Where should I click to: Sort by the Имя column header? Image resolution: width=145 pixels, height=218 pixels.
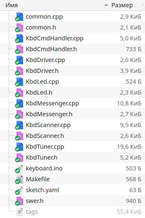(12, 5)
